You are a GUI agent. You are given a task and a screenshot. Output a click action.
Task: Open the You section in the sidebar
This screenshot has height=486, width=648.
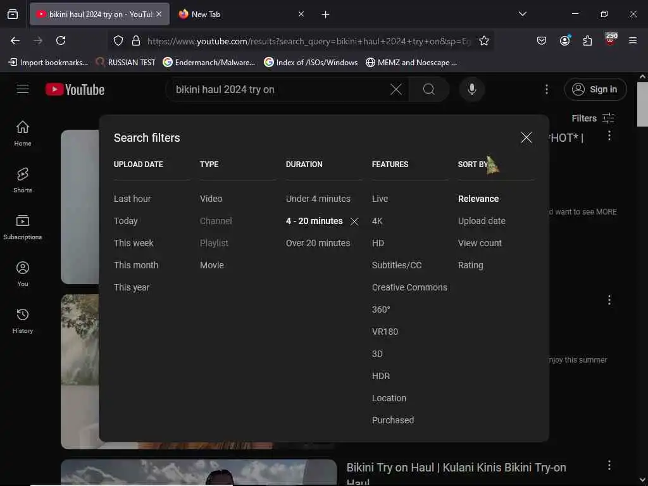tap(23, 273)
